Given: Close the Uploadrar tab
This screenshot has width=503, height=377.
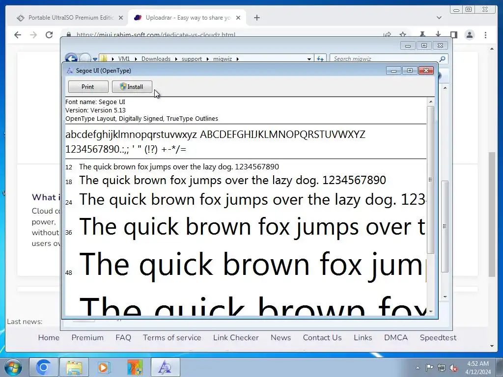Looking at the screenshot, I should (x=238, y=18).
